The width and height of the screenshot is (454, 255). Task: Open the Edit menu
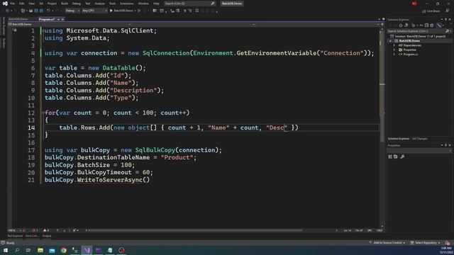[22, 4]
